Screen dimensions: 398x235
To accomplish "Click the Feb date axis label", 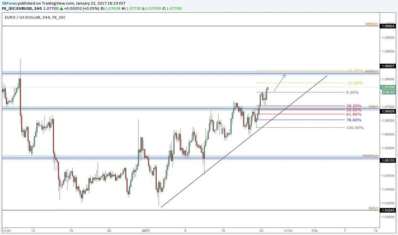I will pyautogui.click(x=314, y=231).
